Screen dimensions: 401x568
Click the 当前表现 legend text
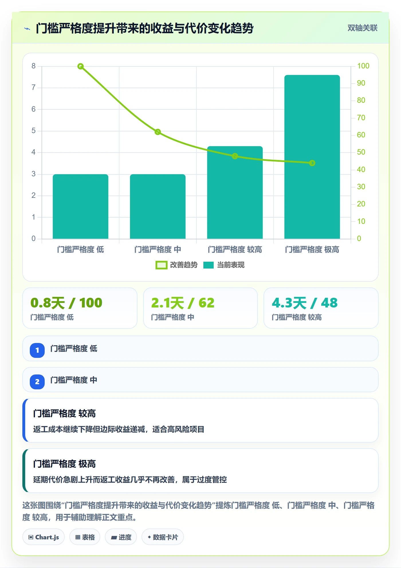(231, 265)
